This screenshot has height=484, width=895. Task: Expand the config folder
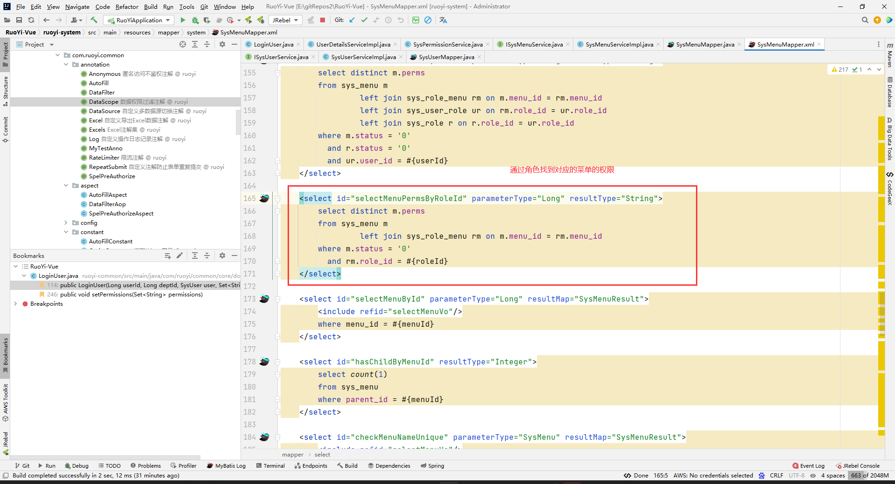pos(66,222)
